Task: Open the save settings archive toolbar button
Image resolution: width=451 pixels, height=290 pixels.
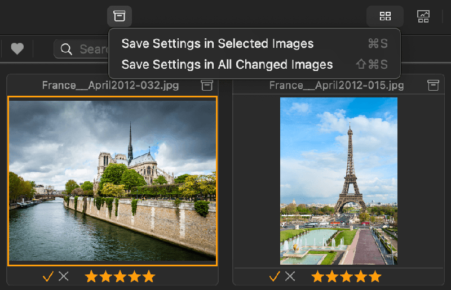Action: coord(120,16)
